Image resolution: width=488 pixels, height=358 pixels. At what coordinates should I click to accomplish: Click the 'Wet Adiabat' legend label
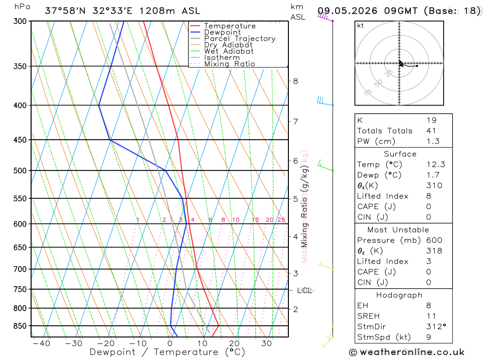click(x=229, y=51)
